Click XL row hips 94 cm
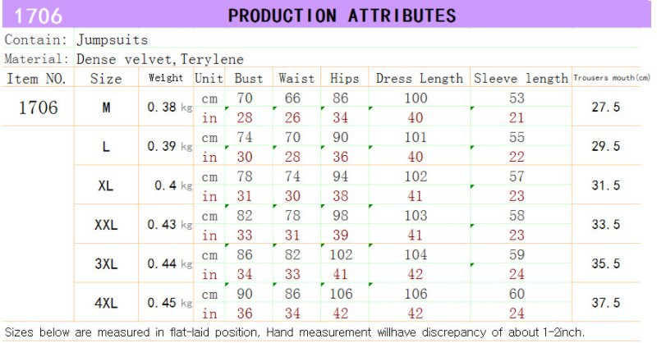 [x=341, y=176]
